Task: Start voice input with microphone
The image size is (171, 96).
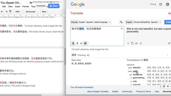Action: point(77,43)
